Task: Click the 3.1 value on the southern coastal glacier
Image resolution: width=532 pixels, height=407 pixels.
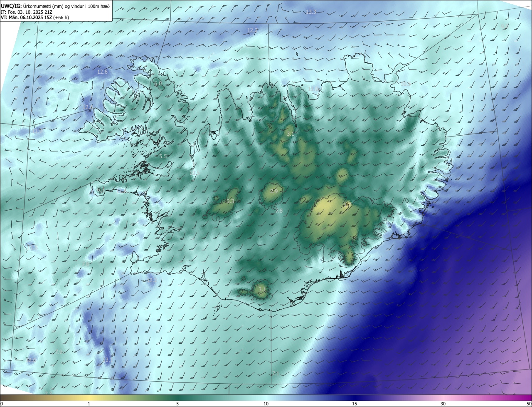Action: click(x=262, y=289)
